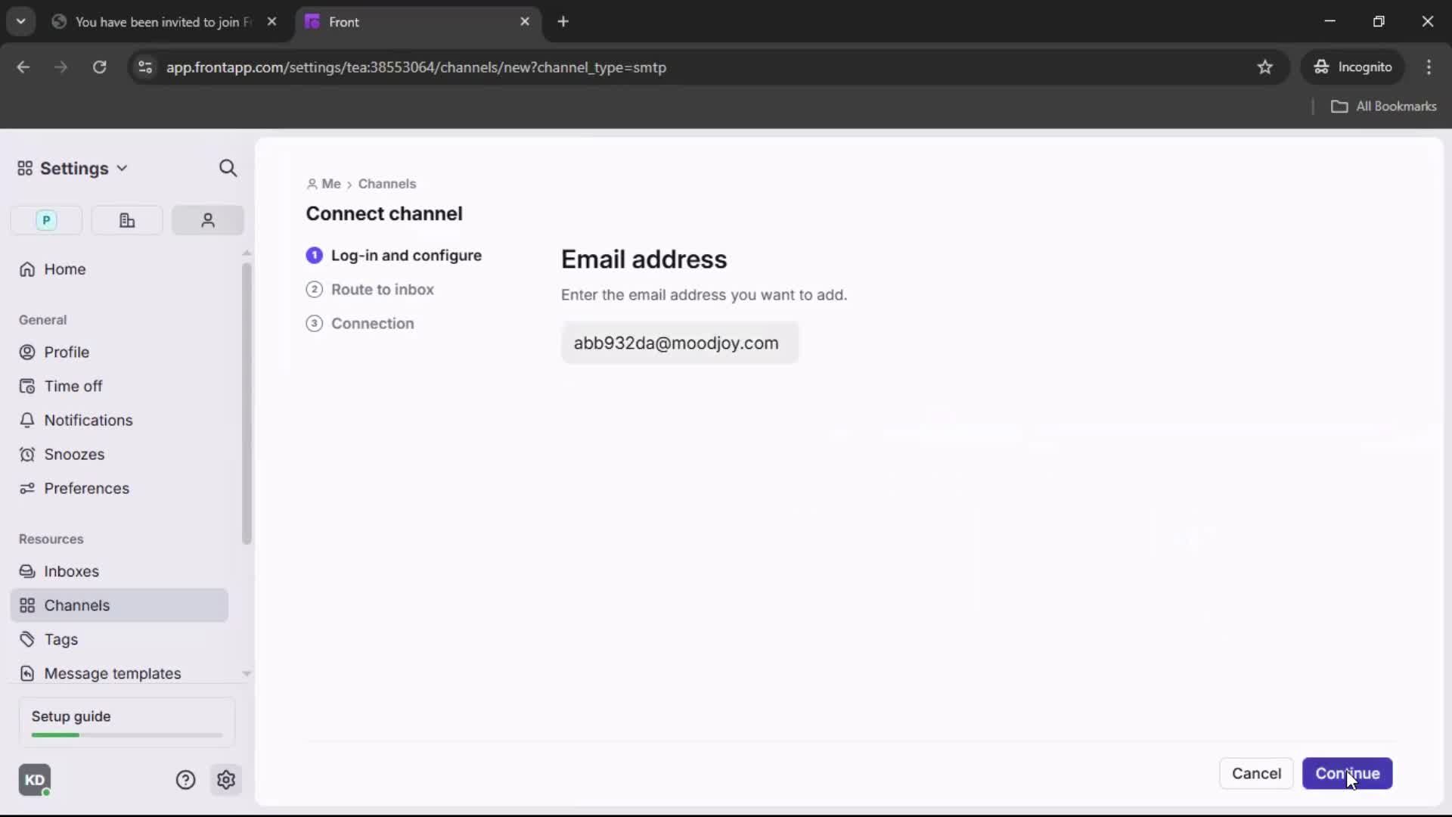1452x817 pixels.
Task: Edit the email address input field
Action: click(678, 343)
